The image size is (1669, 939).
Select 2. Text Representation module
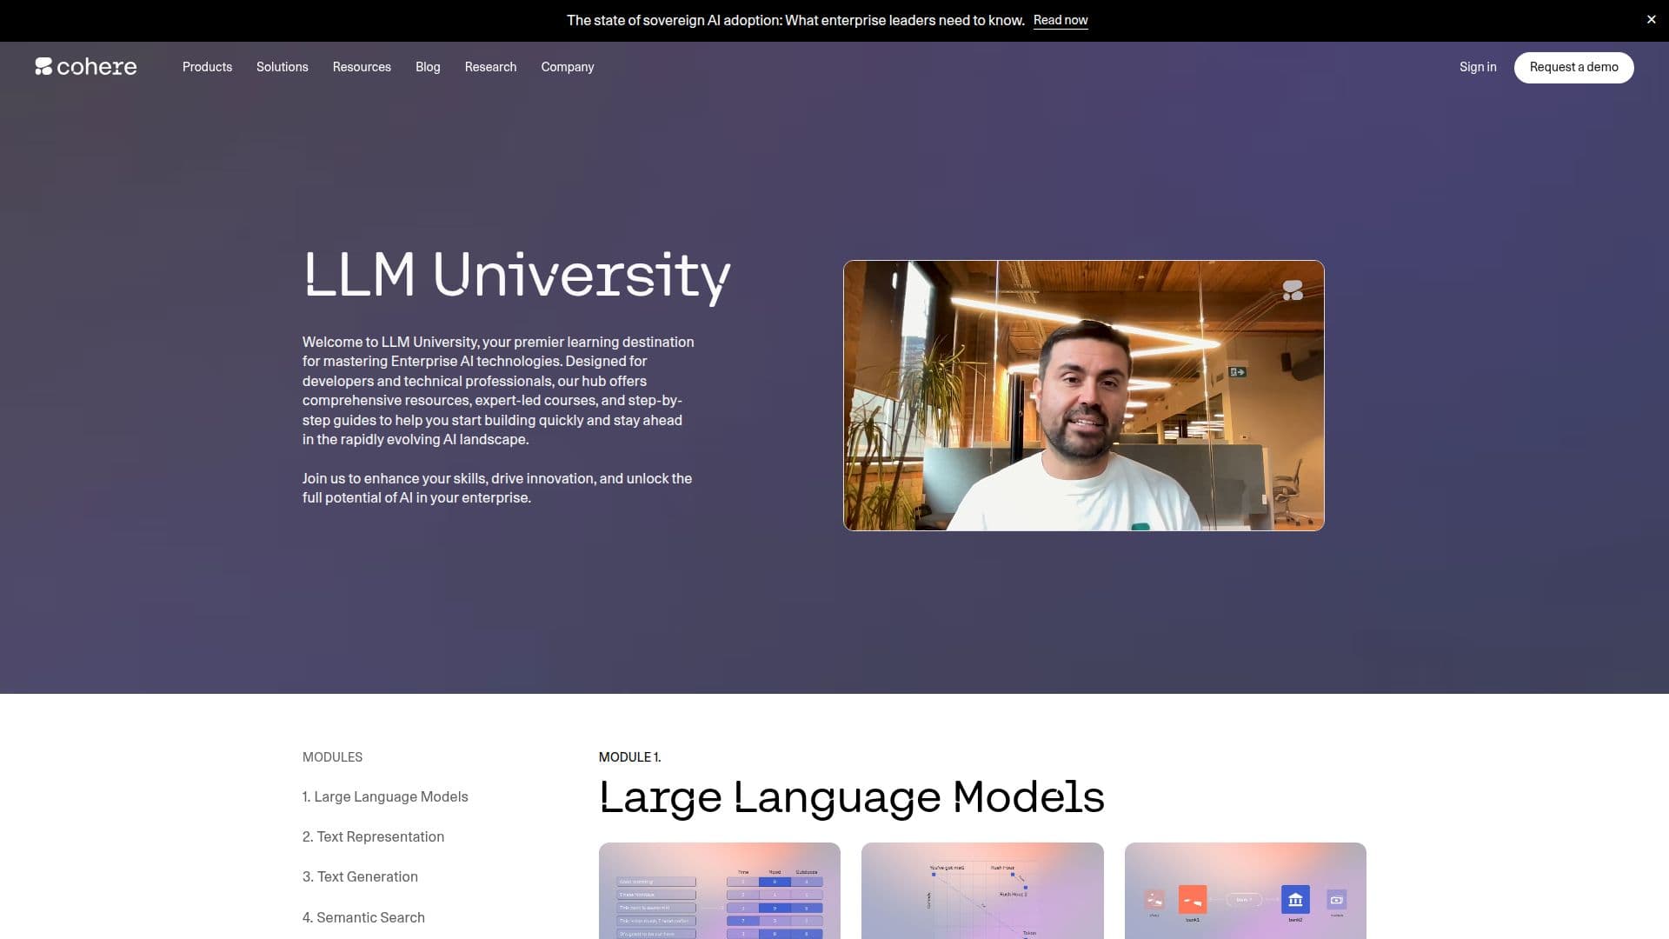pos(373,837)
